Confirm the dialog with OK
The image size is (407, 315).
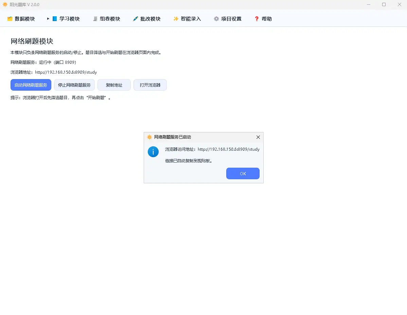[243, 173]
